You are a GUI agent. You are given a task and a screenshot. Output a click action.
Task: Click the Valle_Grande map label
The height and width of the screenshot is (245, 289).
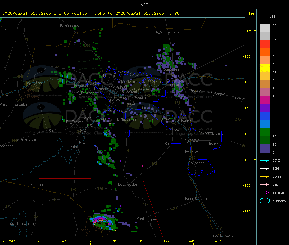[95, 119]
